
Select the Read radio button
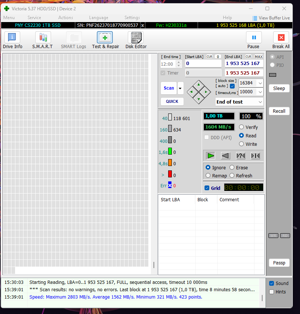pyautogui.click(x=242, y=136)
